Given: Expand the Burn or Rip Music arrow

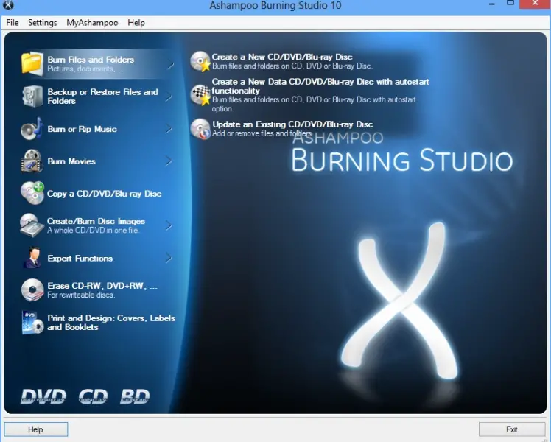Looking at the screenshot, I should coord(169,129).
